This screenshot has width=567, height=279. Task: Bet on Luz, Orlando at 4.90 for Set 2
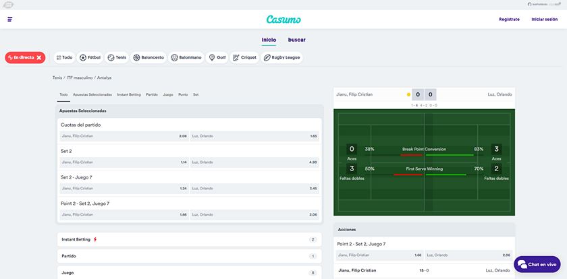pos(254,162)
